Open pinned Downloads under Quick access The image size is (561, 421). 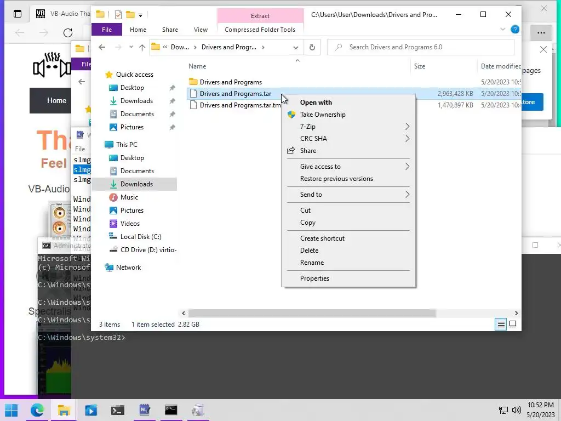136,101
